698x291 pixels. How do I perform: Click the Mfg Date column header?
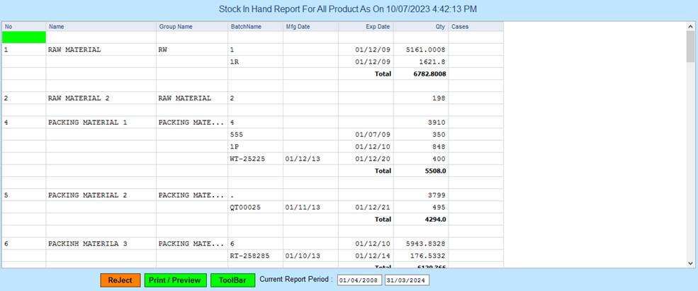(310, 27)
